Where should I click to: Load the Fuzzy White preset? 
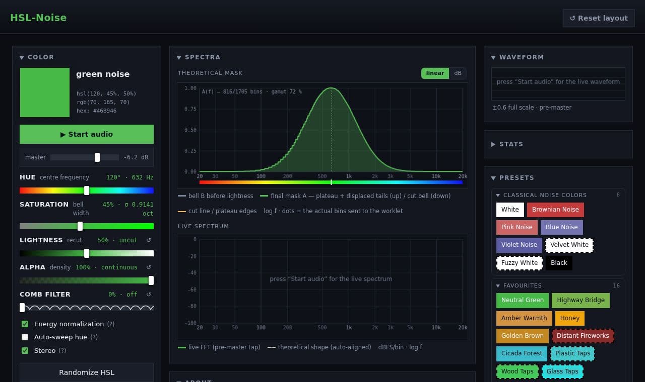[520, 263]
